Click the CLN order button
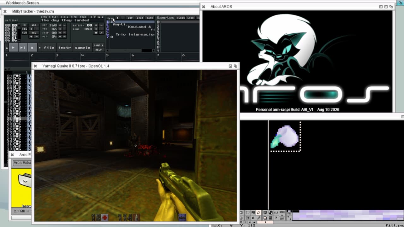The height and width of the screenshot is (227, 404). coord(25,33)
